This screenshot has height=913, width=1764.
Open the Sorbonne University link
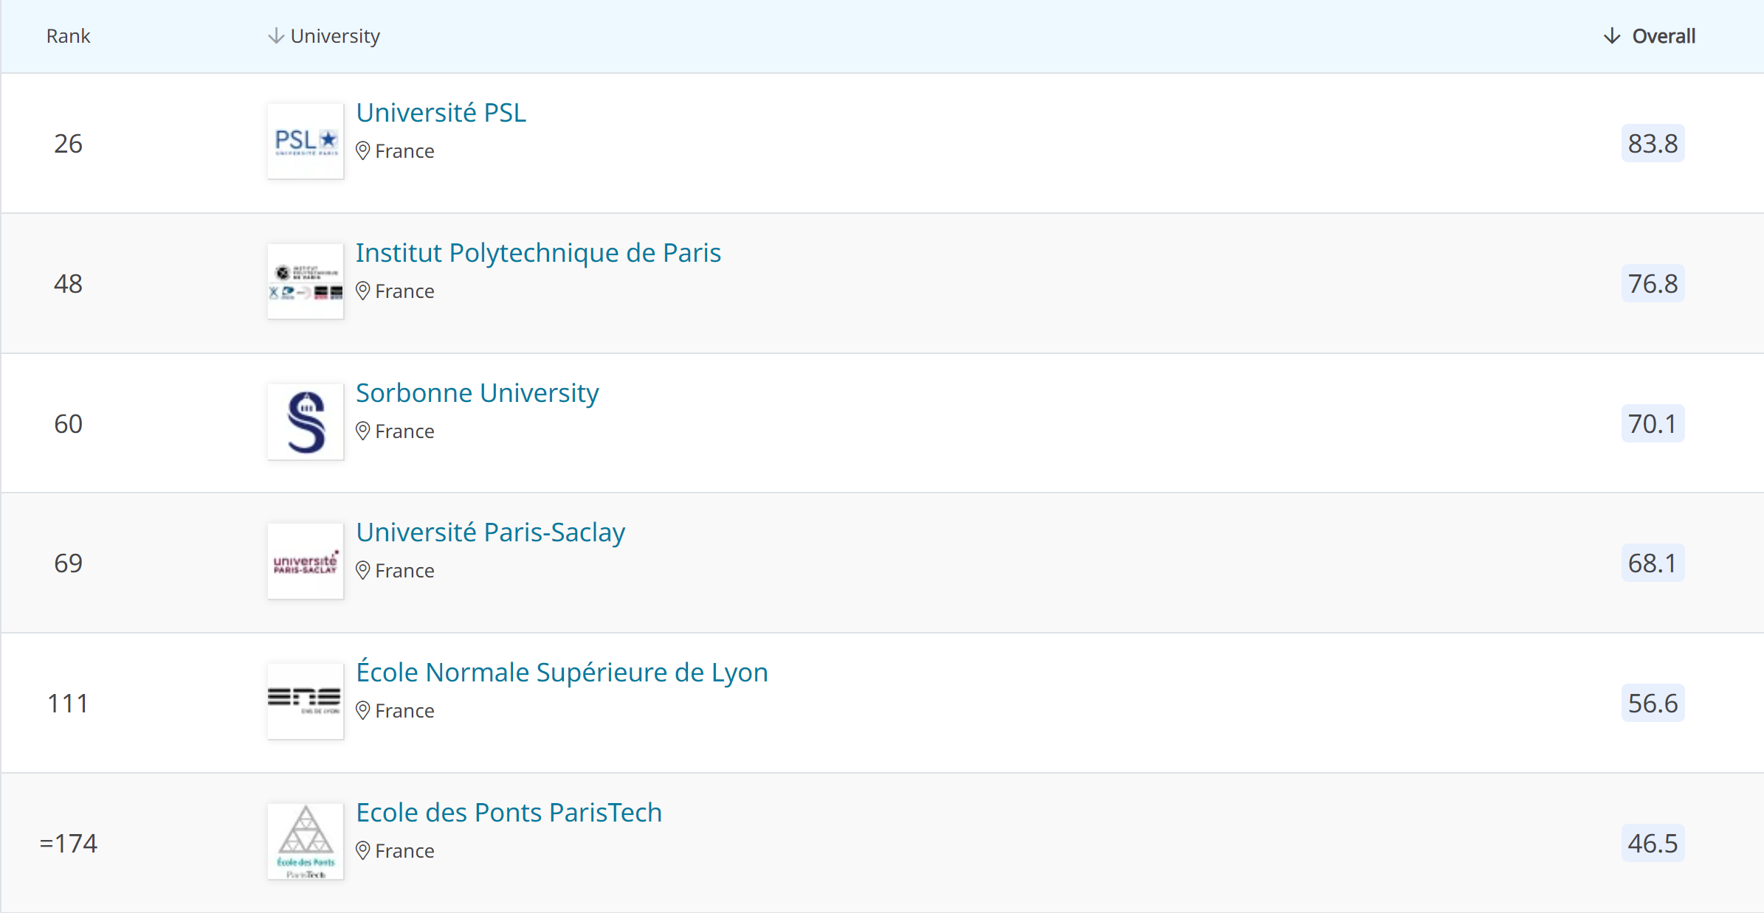tap(477, 393)
